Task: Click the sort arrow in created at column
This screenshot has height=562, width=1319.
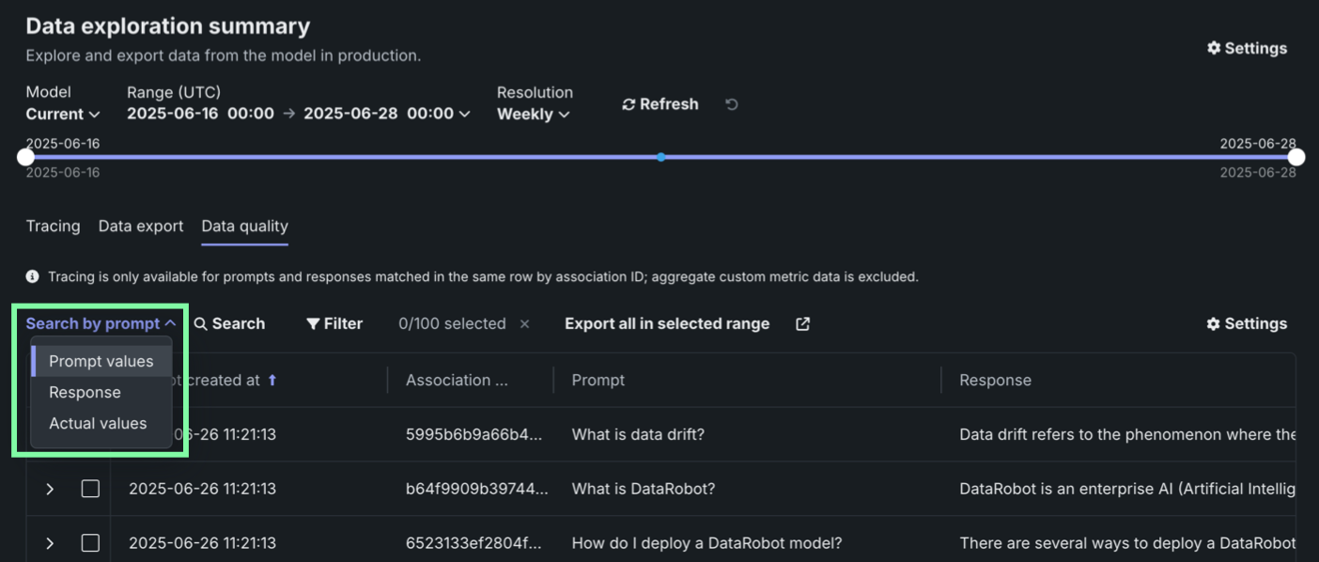Action: pyautogui.click(x=272, y=380)
